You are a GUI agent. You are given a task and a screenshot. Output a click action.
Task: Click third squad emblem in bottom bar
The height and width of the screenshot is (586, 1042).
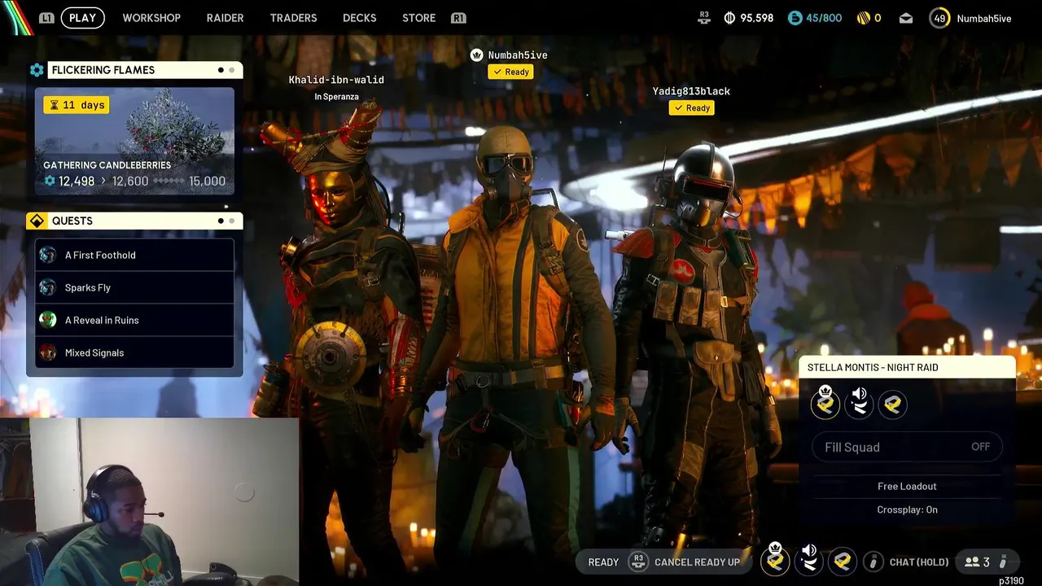pos(843,561)
